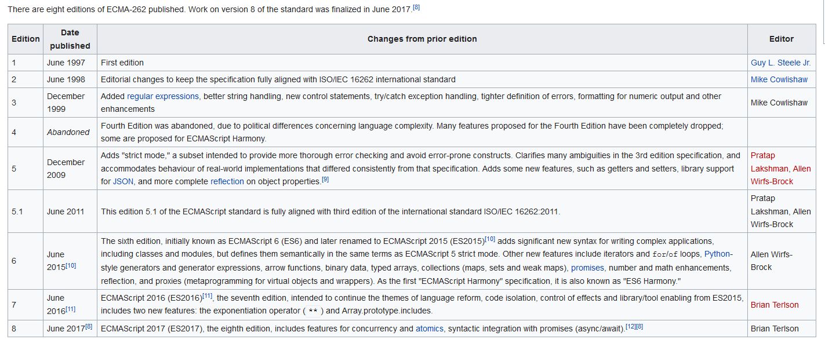Open citation [9] after object properties
The image size is (825, 343).
pyautogui.click(x=325, y=179)
